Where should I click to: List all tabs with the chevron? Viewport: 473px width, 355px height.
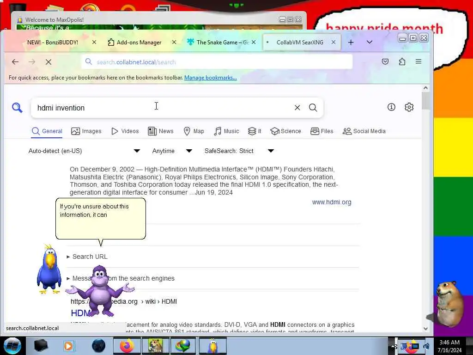[x=369, y=42]
